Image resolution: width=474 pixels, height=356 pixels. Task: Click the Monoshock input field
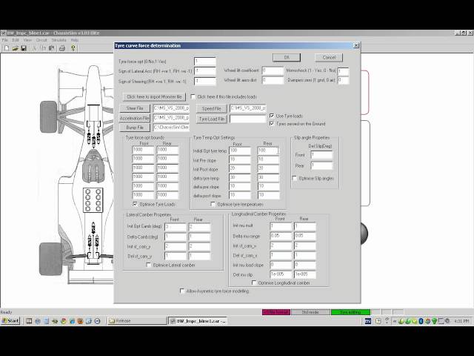(x=343, y=71)
